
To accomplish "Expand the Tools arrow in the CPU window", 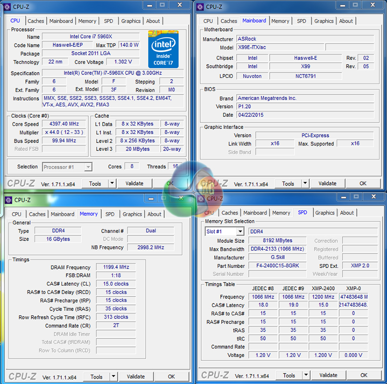I will coord(112,183).
